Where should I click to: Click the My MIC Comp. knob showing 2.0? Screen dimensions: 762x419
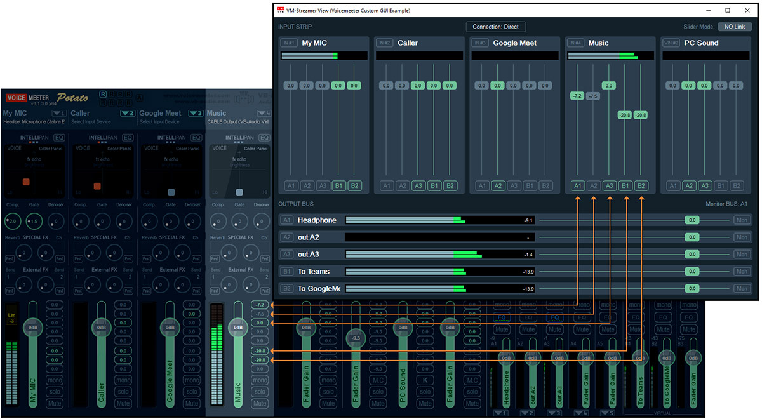coord(12,221)
